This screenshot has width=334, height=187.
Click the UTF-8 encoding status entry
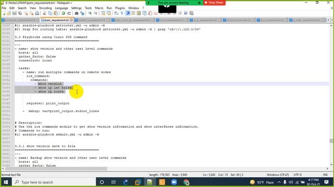[x=297, y=175]
